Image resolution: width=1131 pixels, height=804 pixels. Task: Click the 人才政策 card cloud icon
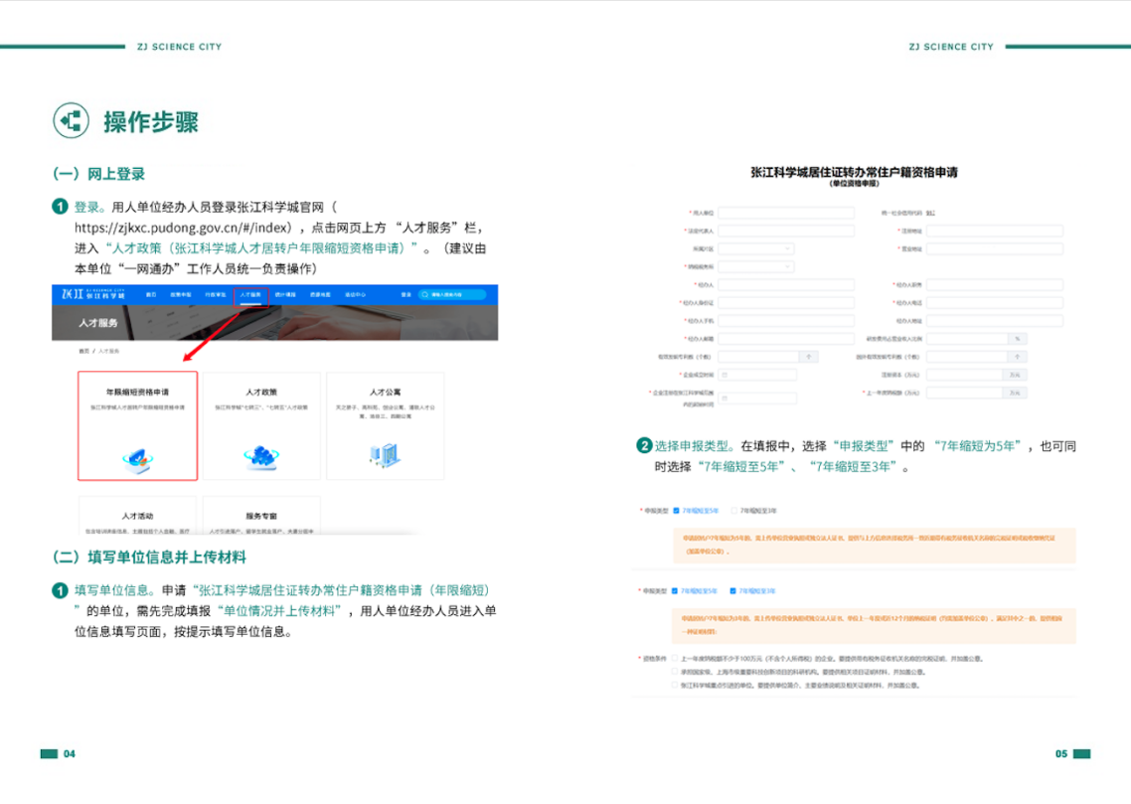tap(261, 457)
